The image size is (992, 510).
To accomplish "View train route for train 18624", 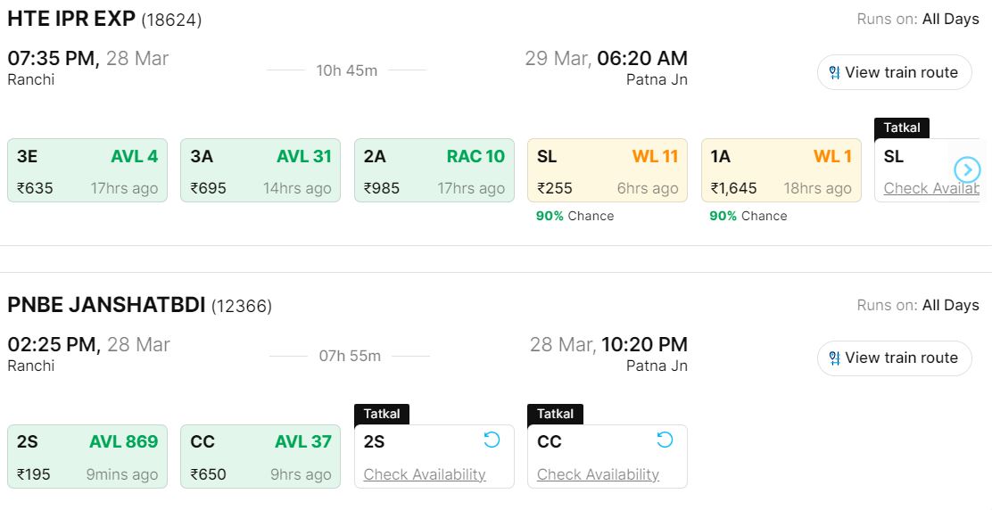I will pos(895,72).
